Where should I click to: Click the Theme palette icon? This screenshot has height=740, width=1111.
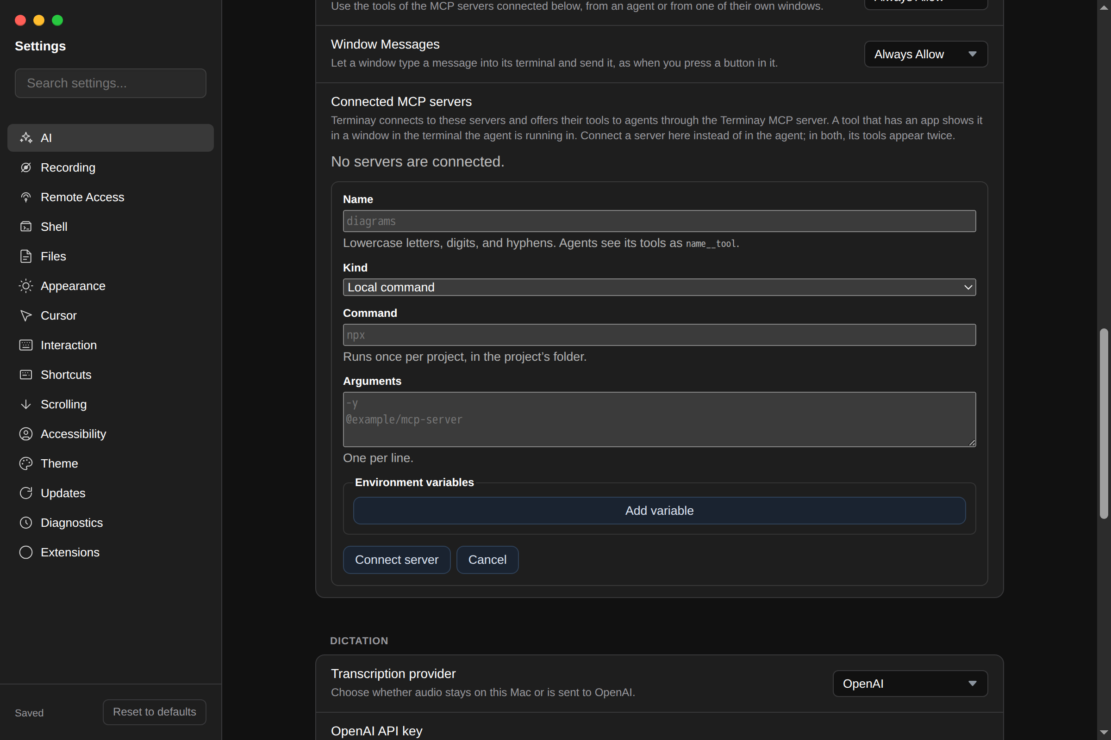pyautogui.click(x=26, y=463)
